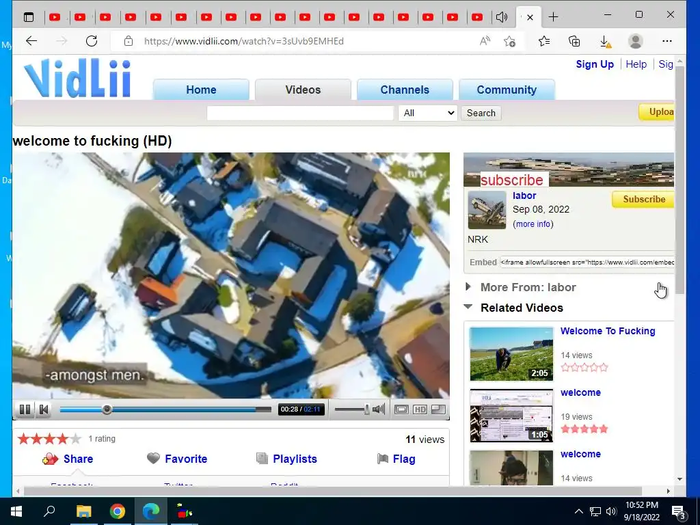Screen dimensions: 700x525
Task: Click the 2:05 related video thumbnail
Action: 511,354
